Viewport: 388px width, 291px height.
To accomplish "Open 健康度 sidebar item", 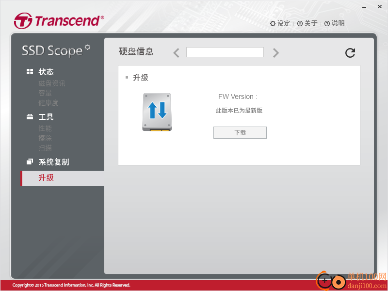I will pyautogui.click(x=48, y=103).
